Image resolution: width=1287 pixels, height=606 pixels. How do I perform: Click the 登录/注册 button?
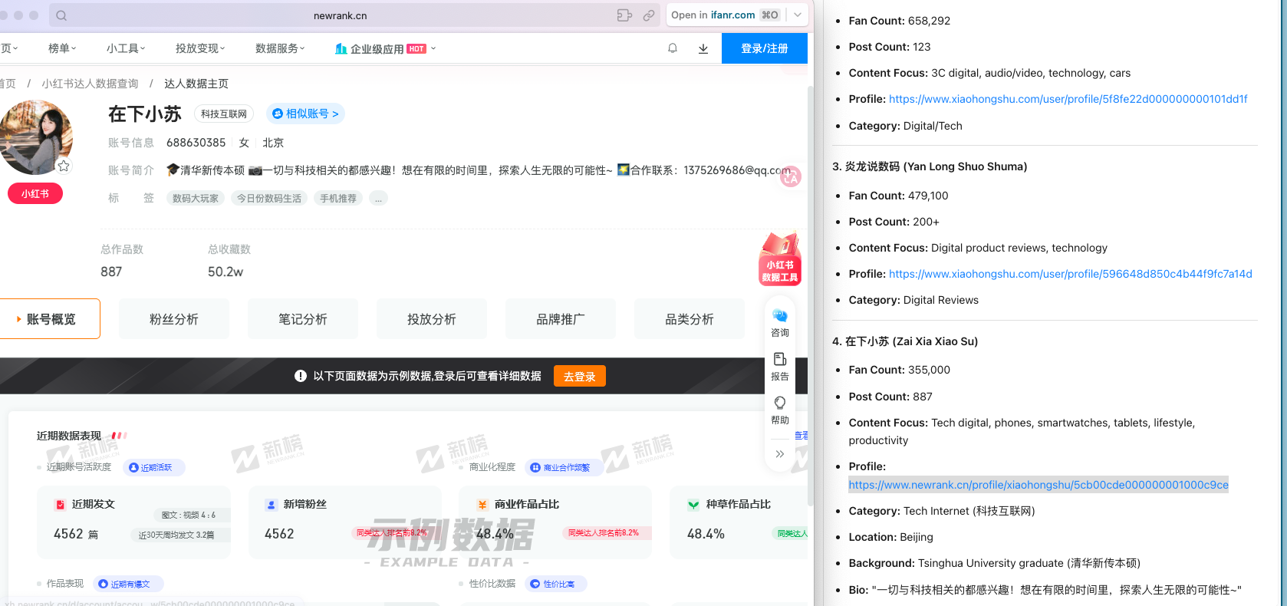765,48
